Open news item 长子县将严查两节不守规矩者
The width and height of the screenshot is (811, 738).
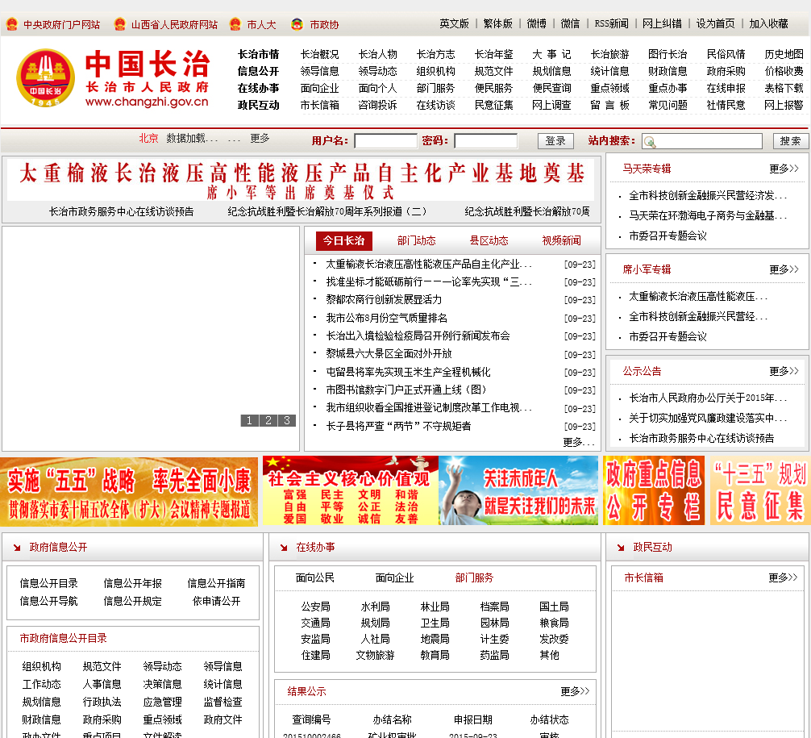click(x=398, y=426)
